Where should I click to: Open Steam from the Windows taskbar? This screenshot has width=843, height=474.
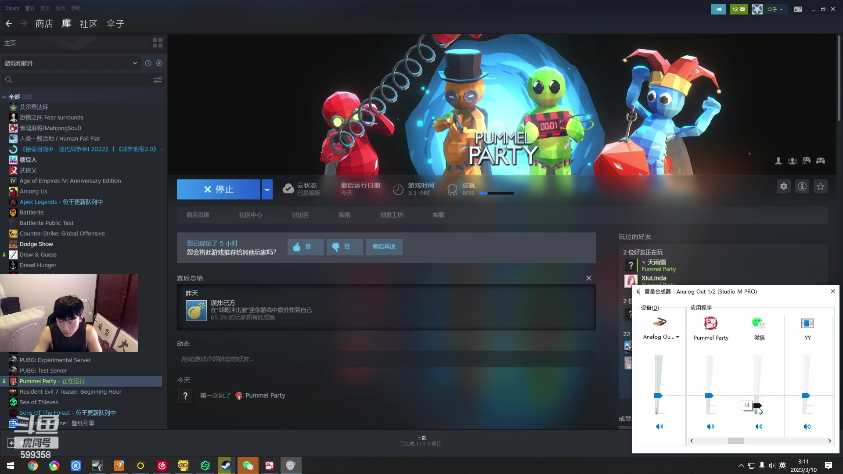pyautogui.click(x=226, y=466)
